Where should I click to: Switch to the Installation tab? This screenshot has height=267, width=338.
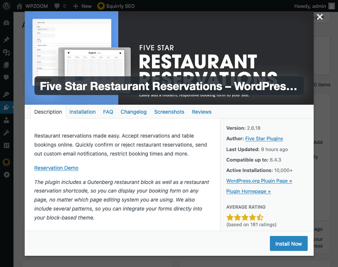pos(82,112)
